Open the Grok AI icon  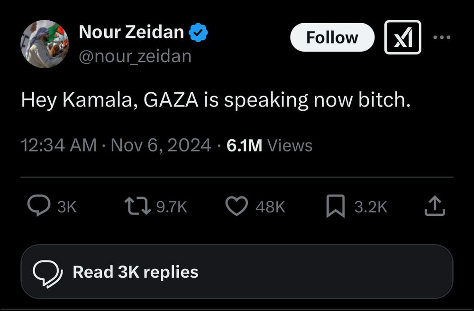point(402,37)
